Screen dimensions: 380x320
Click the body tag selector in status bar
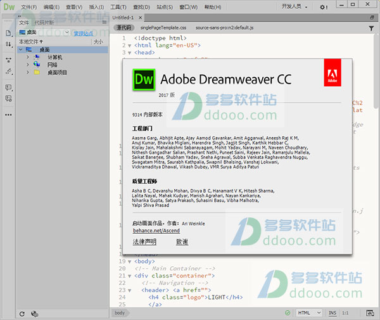(120, 313)
